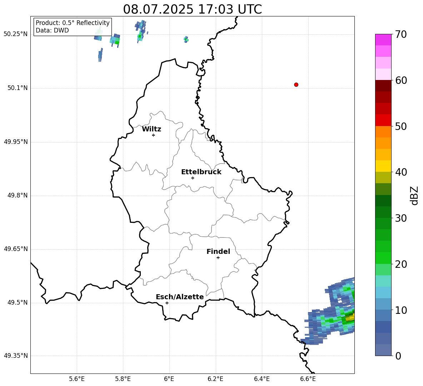Click the colorbar 30 tick label
This screenshot has height=386, width=423.
point(401,218)
